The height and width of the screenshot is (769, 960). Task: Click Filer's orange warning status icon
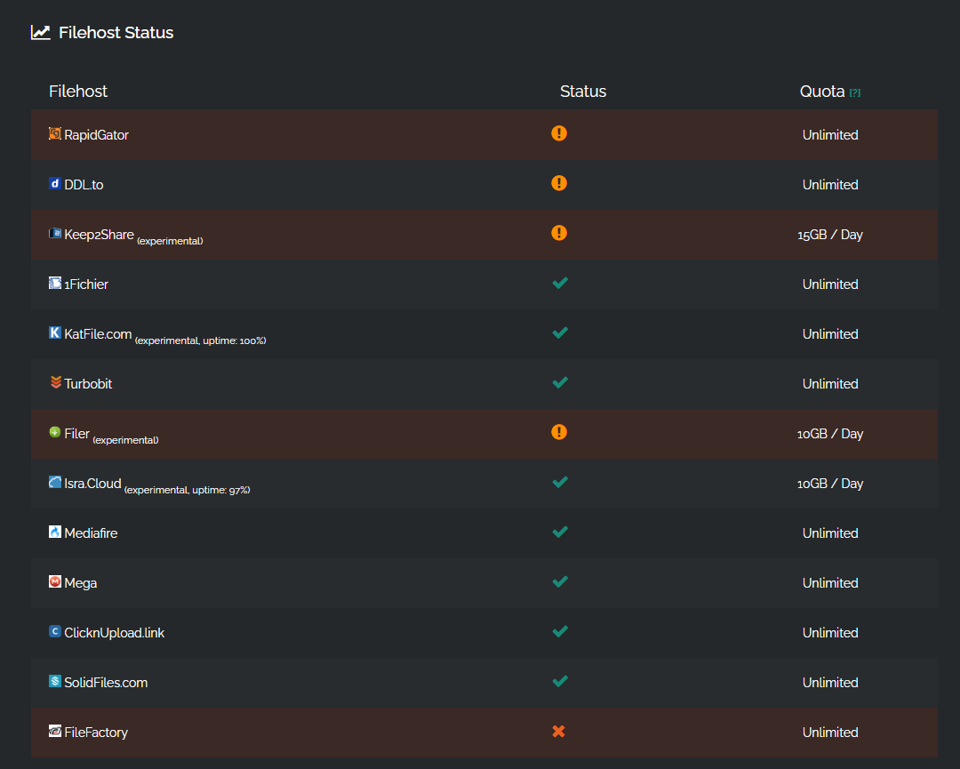[559, 432]
